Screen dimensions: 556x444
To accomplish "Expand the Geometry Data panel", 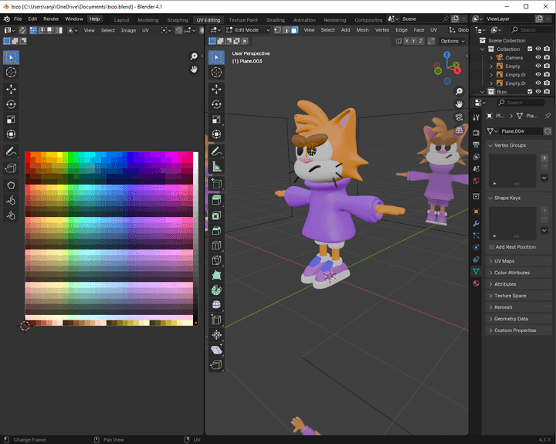I will 511,318.
